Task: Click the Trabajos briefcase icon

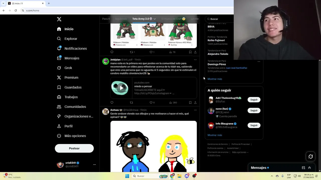Action: pyautogui.click(x=59, y=97)
